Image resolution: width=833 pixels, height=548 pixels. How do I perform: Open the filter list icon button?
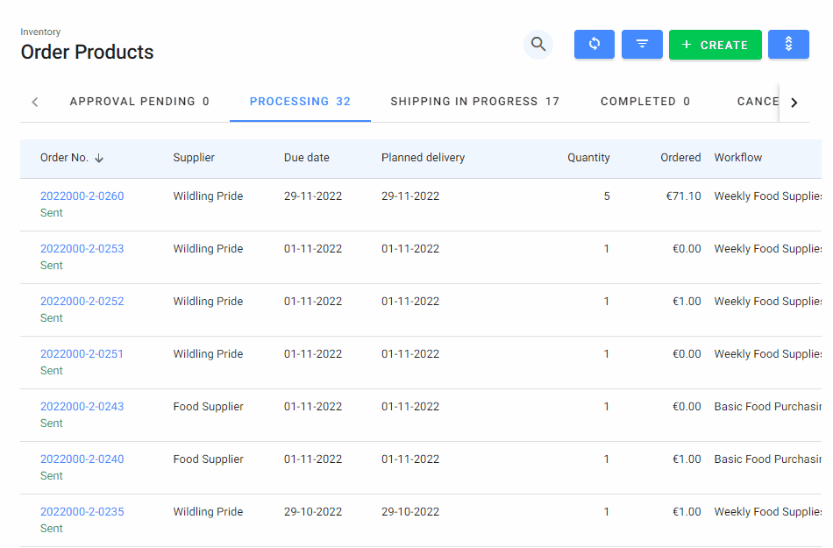click(x=642, y=45)
